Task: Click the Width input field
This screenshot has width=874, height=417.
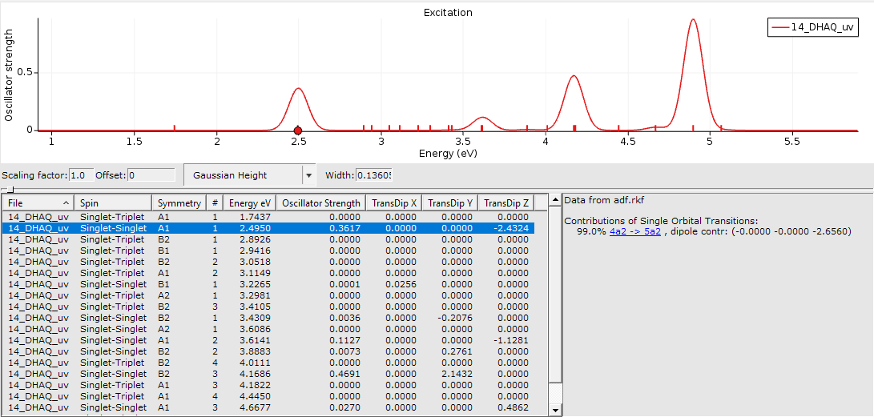Action: [x=374, y=175]
